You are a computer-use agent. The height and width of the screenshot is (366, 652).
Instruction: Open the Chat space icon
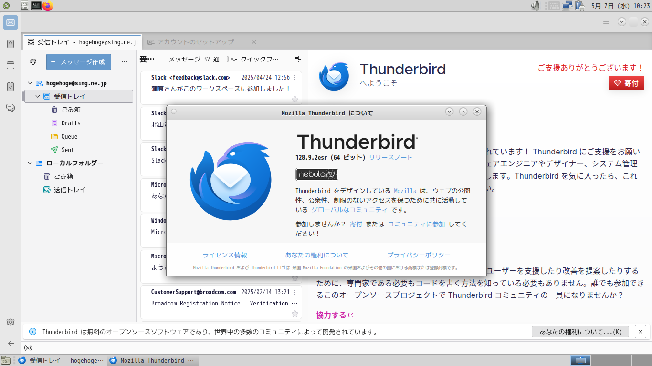11,108
